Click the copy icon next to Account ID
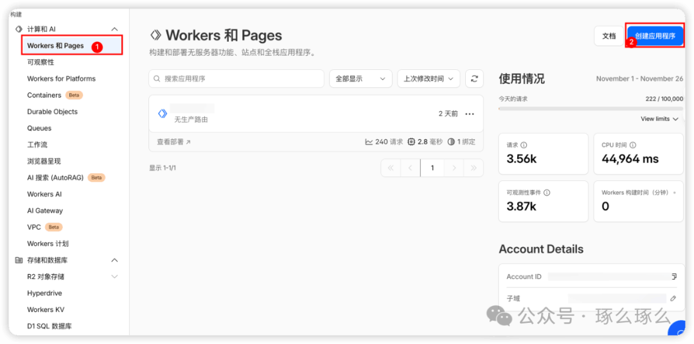Screen dimensions: 694x344 pos(673,277)
